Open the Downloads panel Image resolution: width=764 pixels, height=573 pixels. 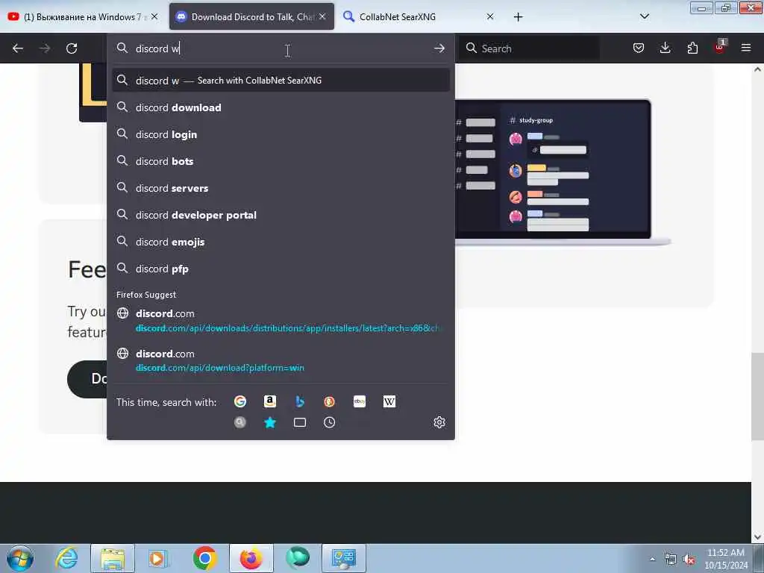[x=665, y=48]
